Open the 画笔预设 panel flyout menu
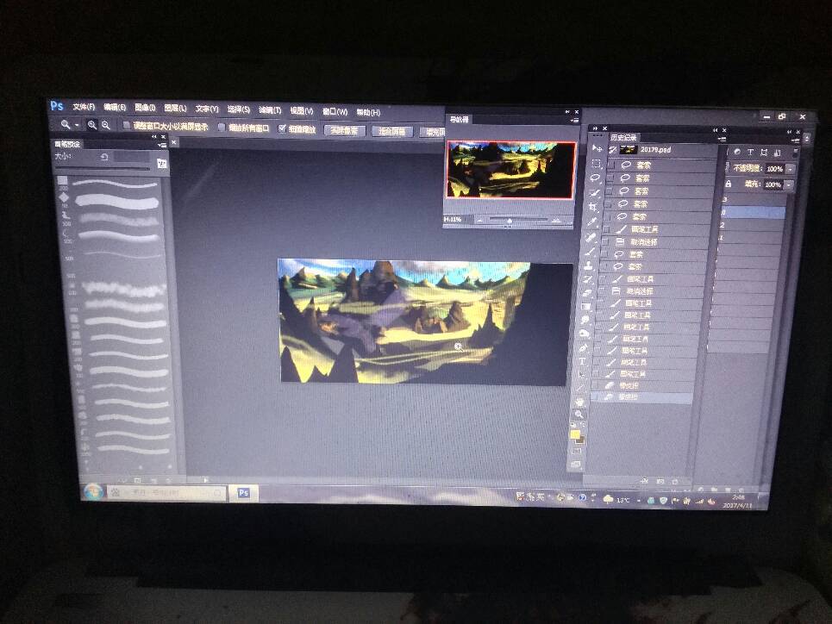832x624 pixels. click(162, 145)
